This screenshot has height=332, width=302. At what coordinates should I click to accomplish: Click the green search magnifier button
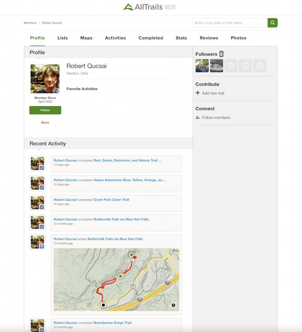click(x=272, y=23)
